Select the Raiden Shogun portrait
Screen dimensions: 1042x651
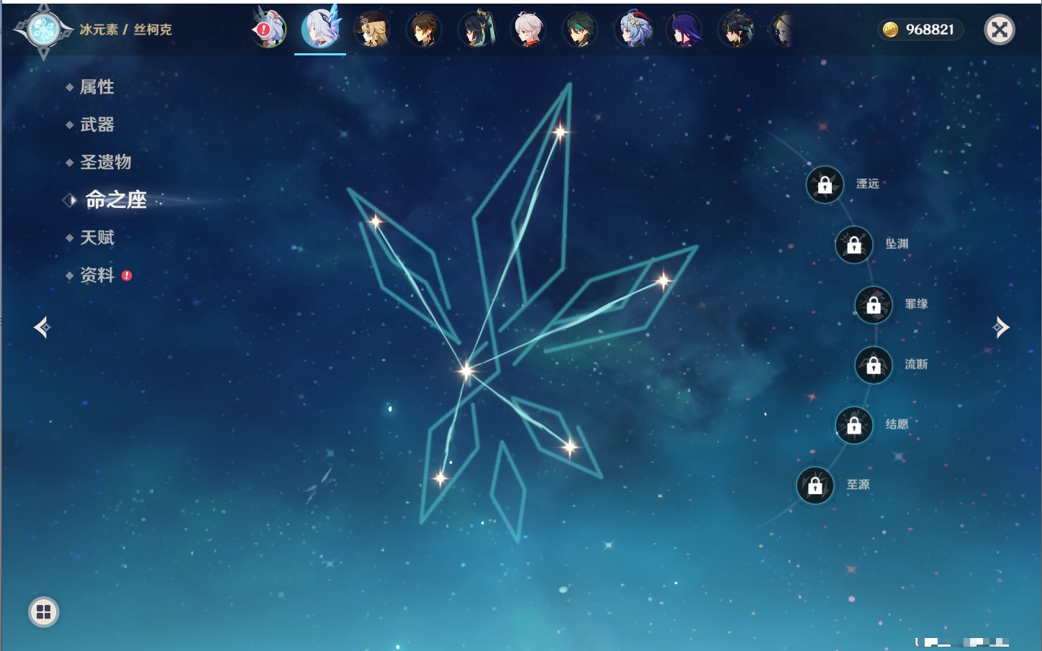(684, 29)
